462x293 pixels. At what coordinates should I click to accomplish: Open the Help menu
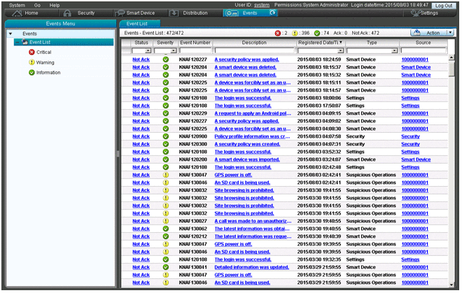point(55,5)
